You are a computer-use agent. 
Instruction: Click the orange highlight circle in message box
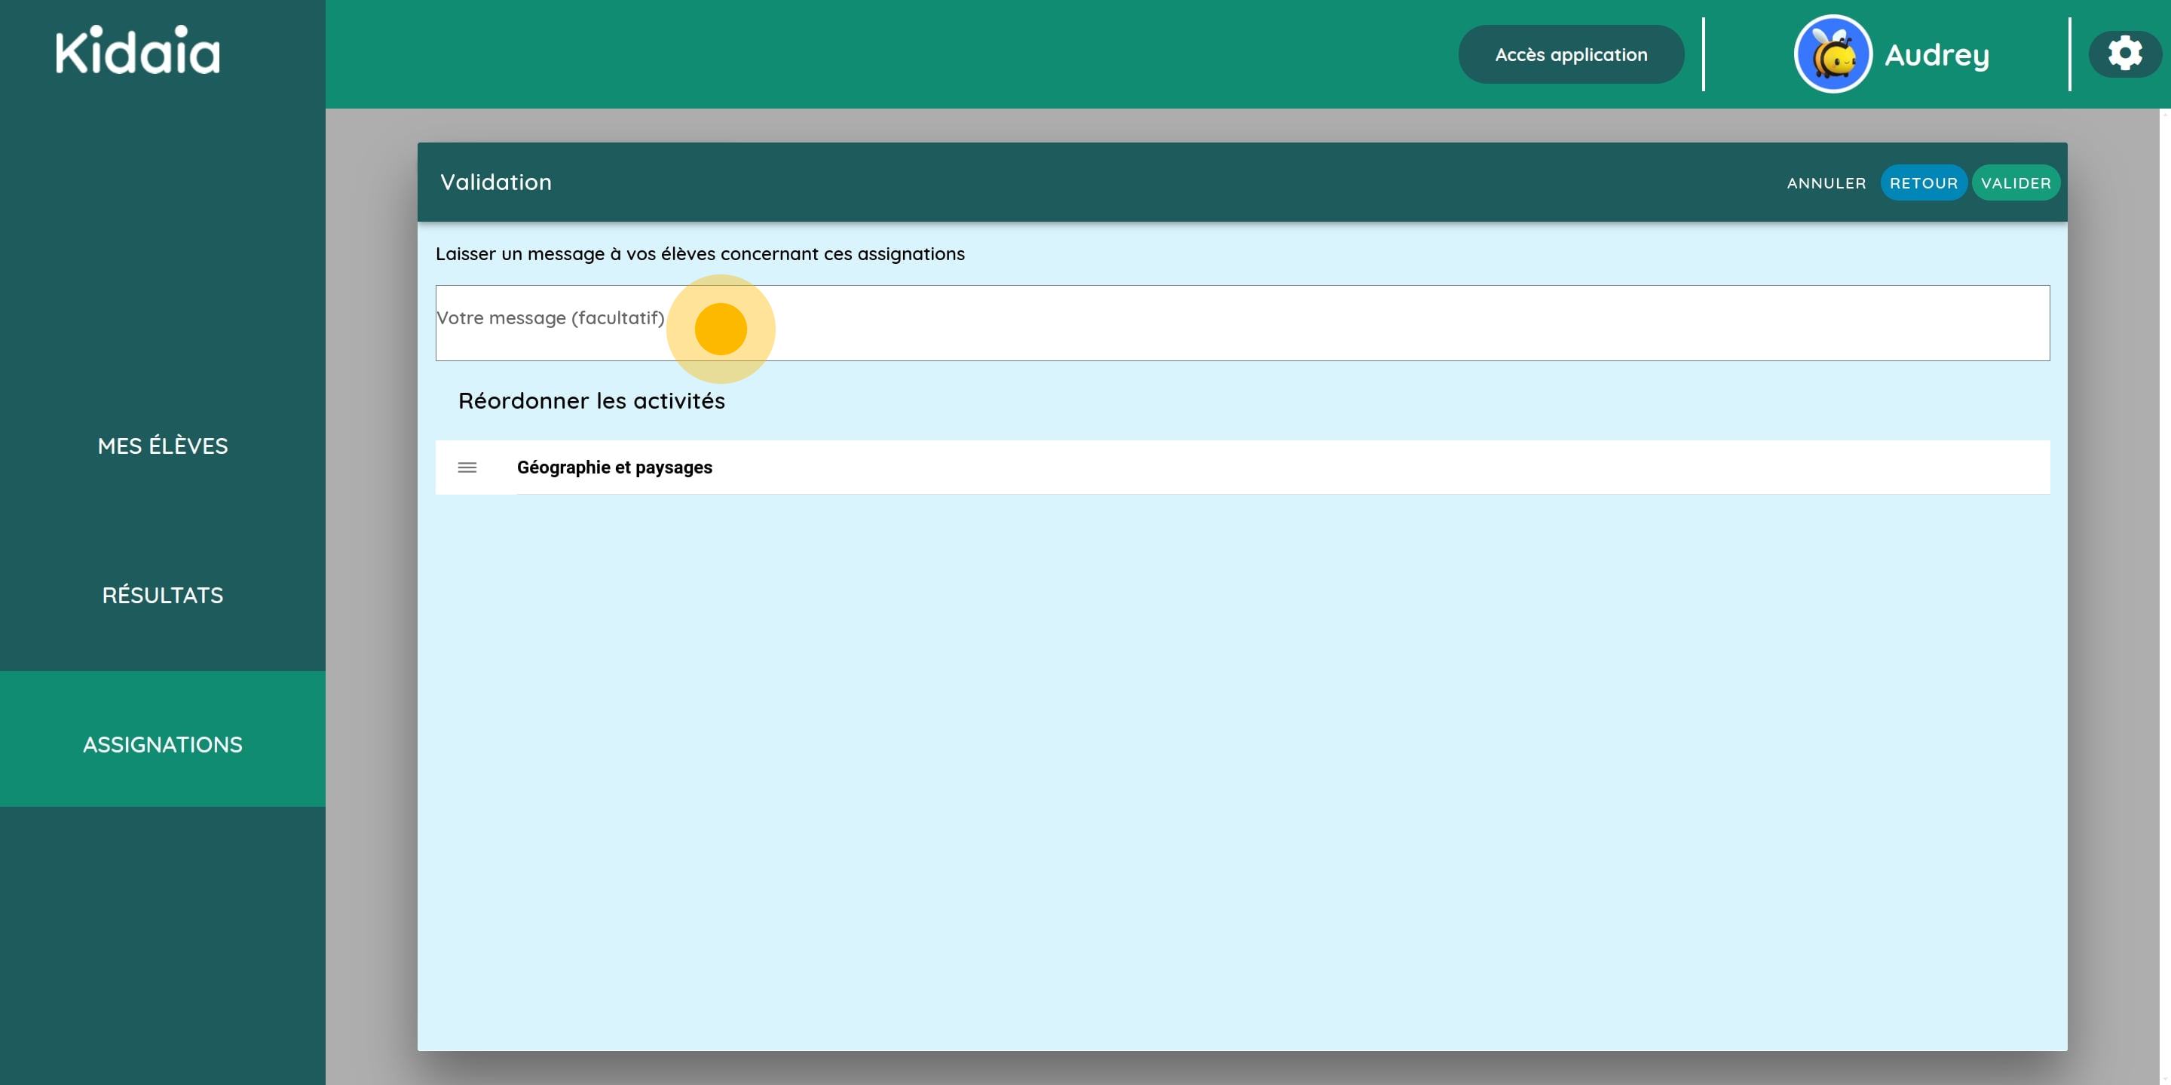[721, 329]
